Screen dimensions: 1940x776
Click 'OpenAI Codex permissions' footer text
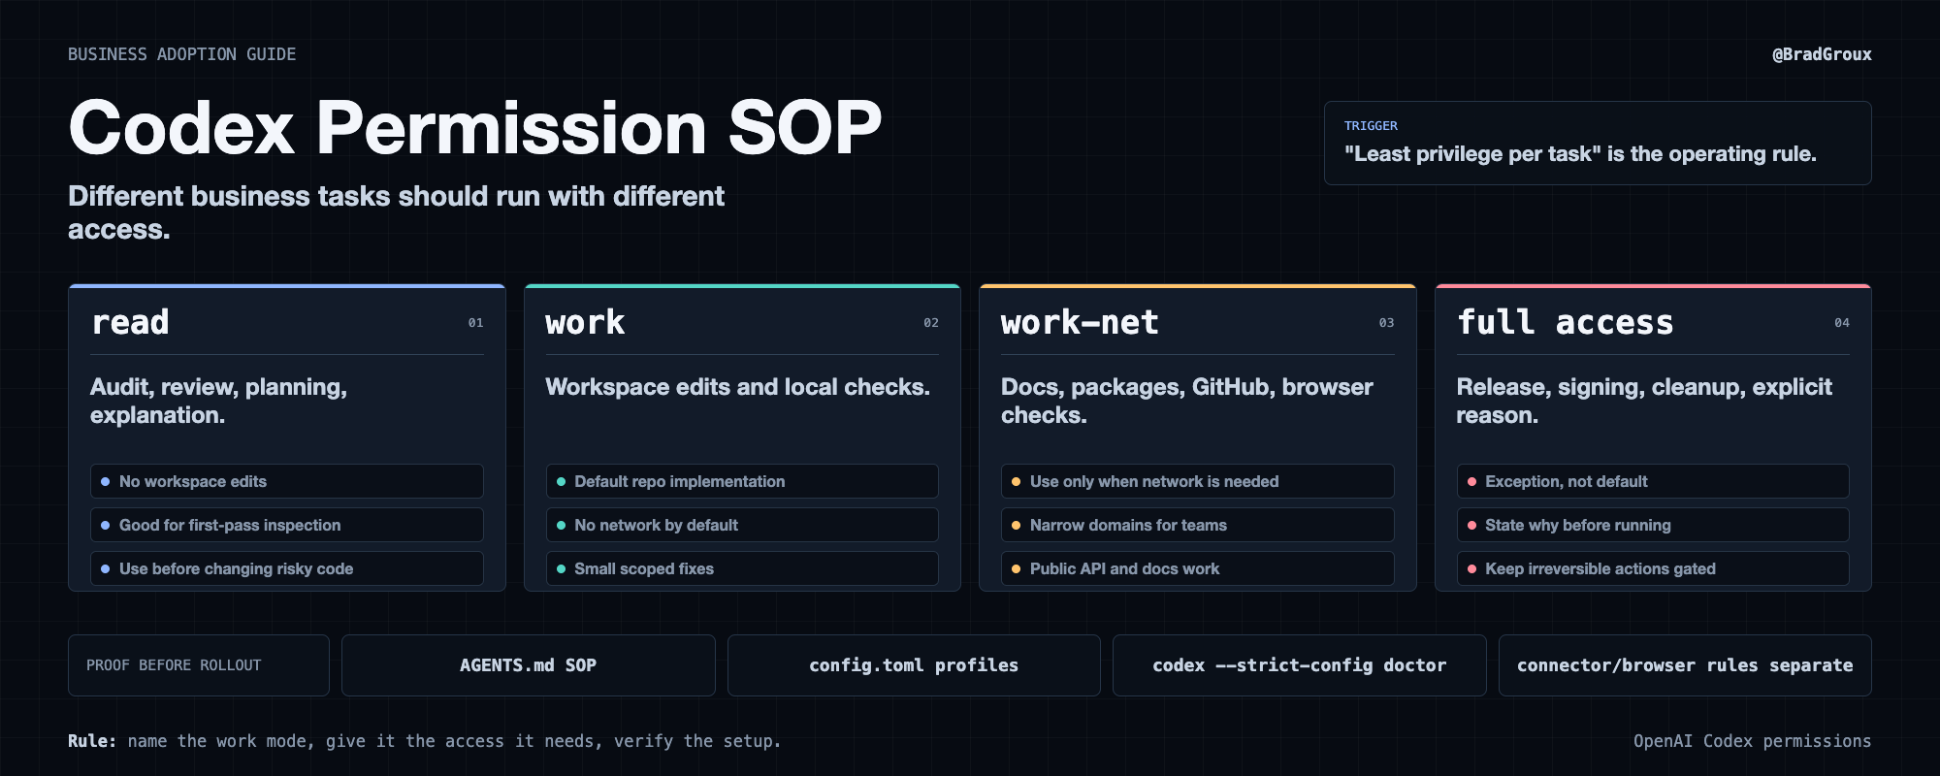[x=1753, y=741]
